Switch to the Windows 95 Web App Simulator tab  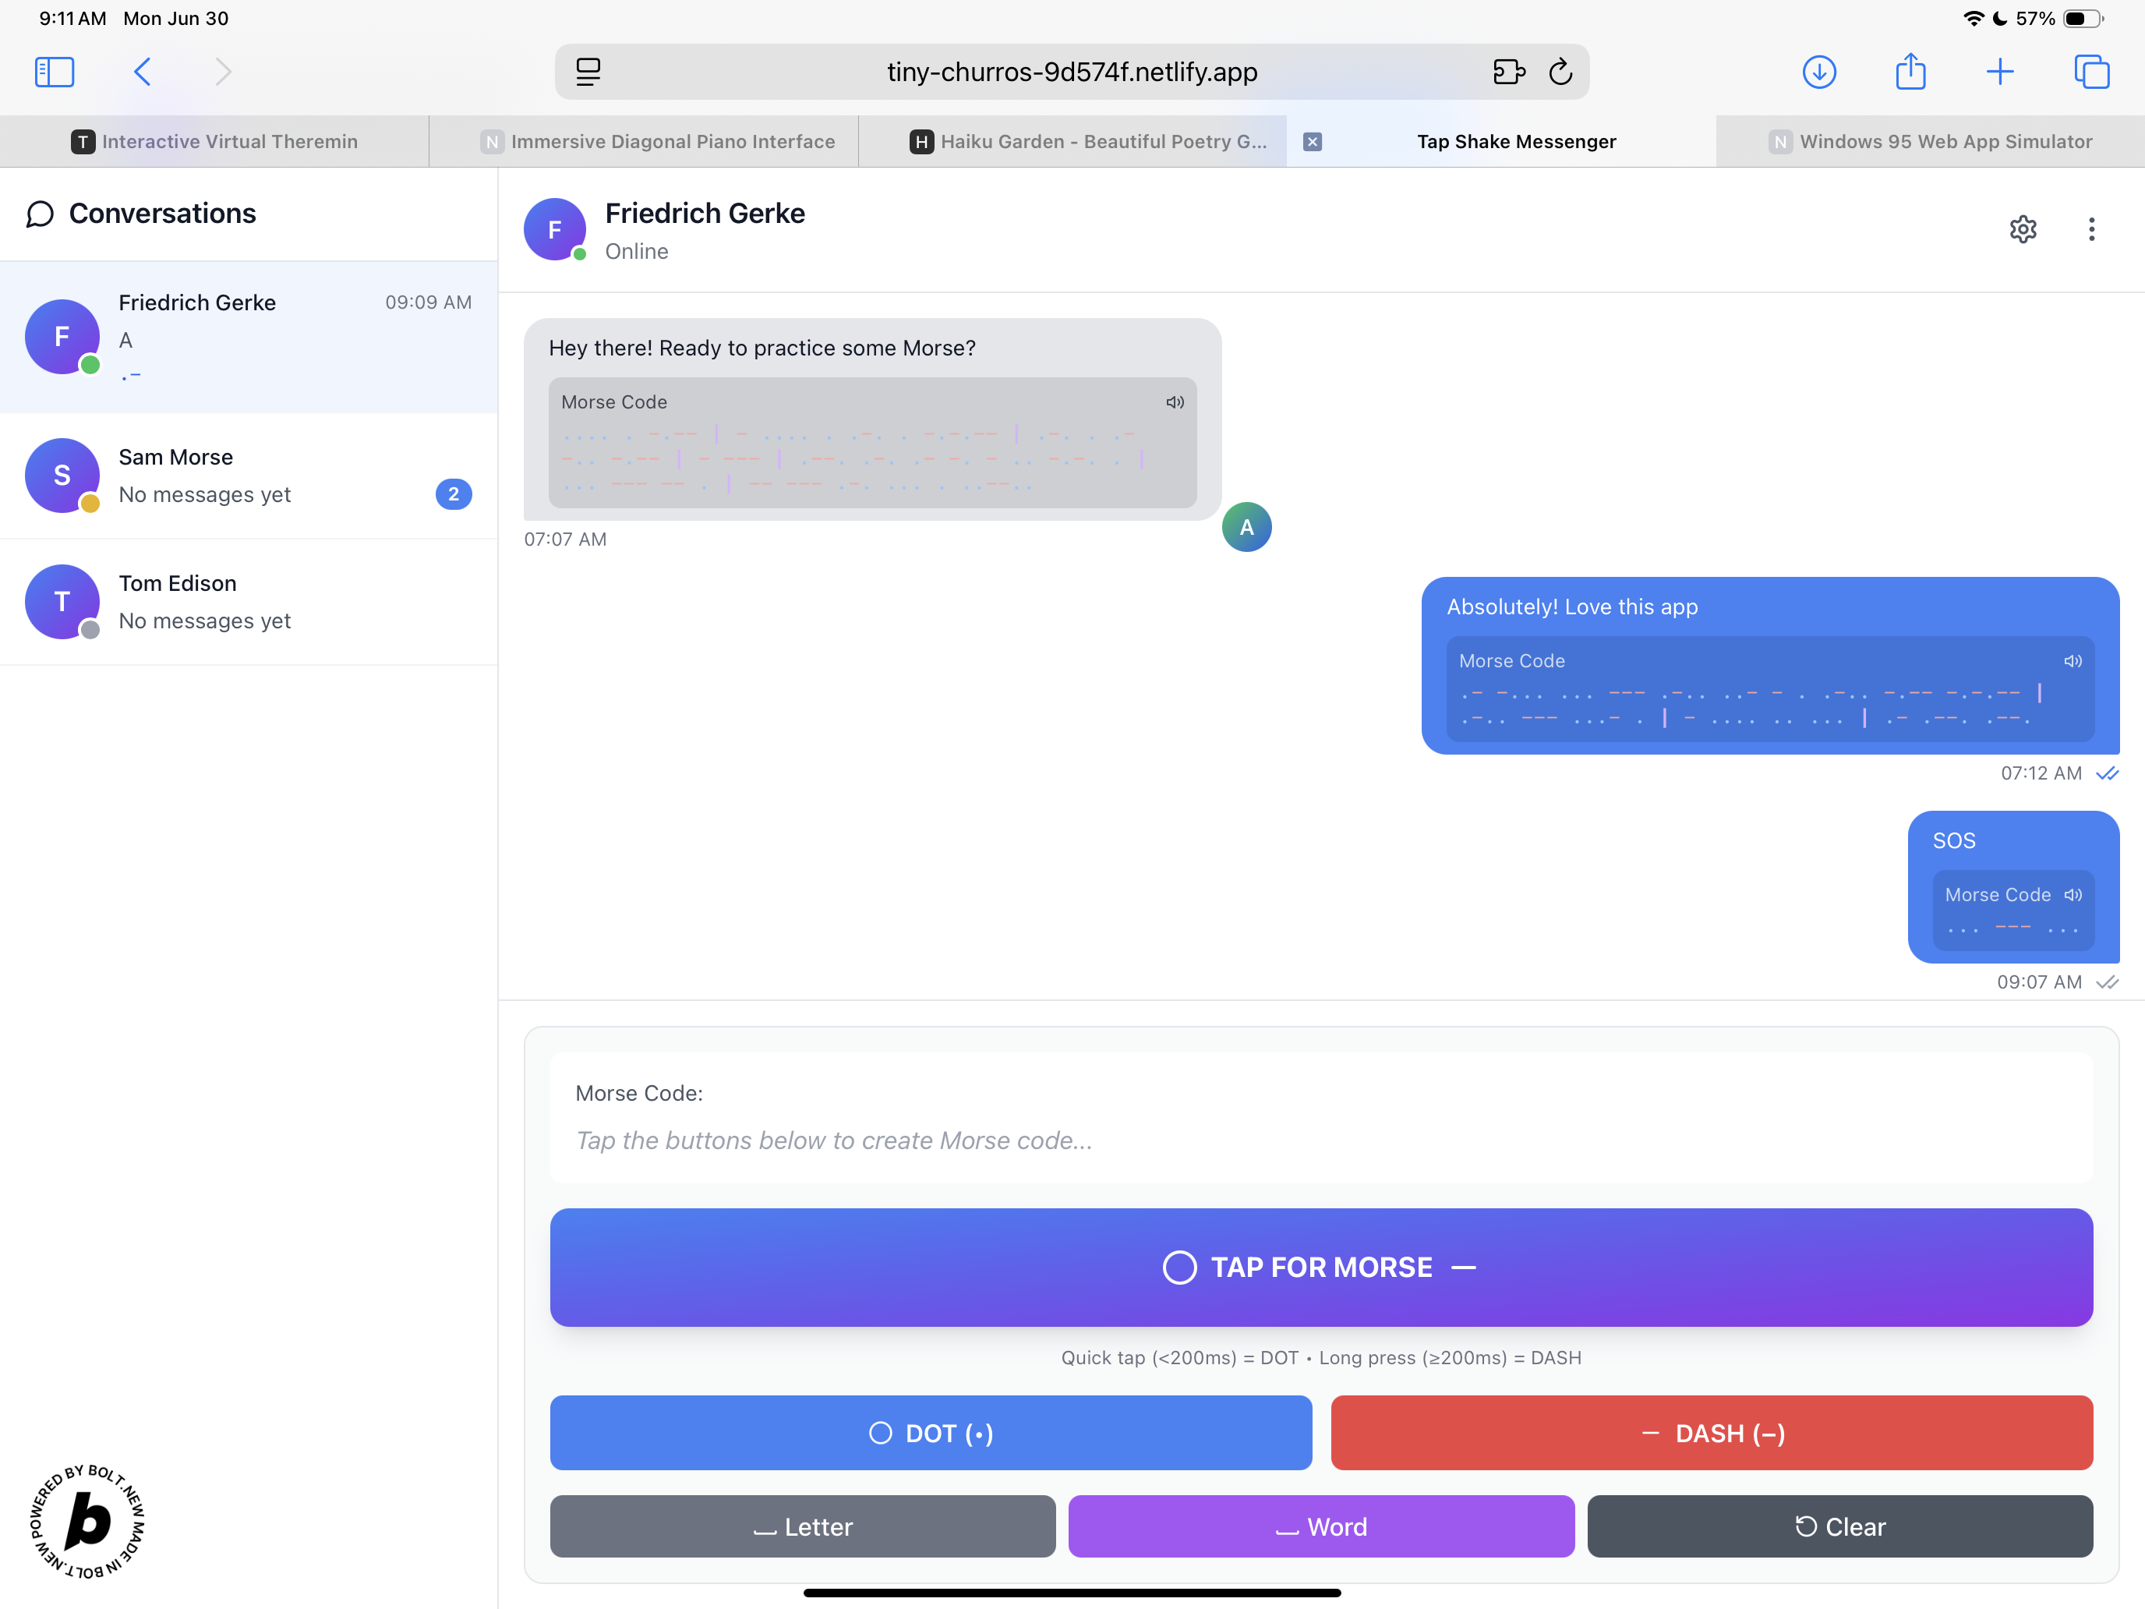point(1930,140)
